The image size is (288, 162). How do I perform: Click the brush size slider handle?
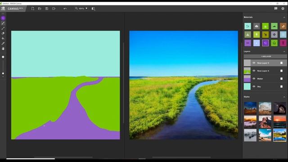(x=3, y=73)
